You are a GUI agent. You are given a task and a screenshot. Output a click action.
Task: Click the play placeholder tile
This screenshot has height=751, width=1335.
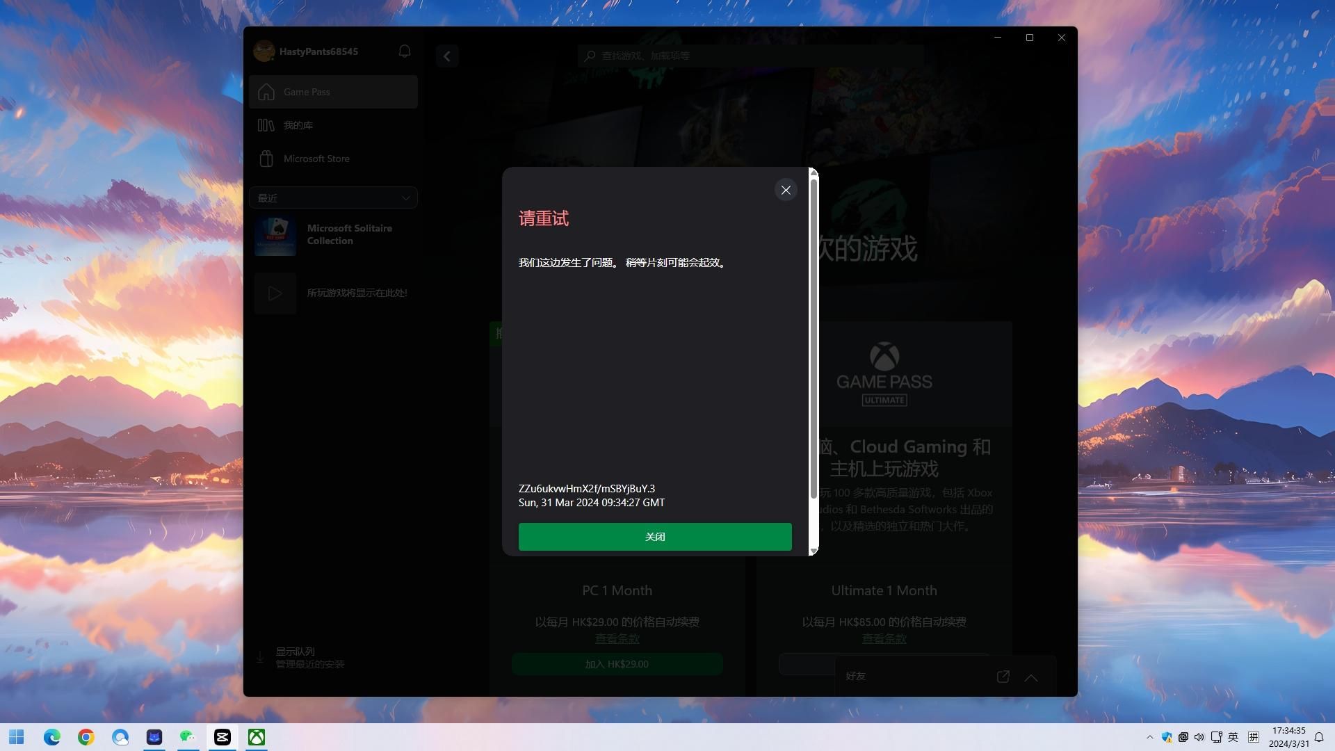tap(275, 293)
